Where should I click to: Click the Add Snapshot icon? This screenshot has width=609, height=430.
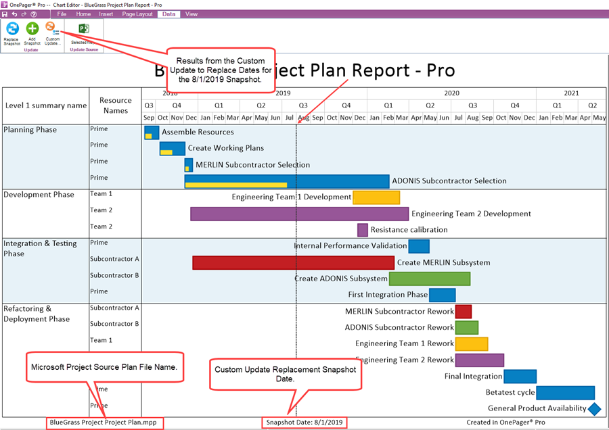click(32, 28)
